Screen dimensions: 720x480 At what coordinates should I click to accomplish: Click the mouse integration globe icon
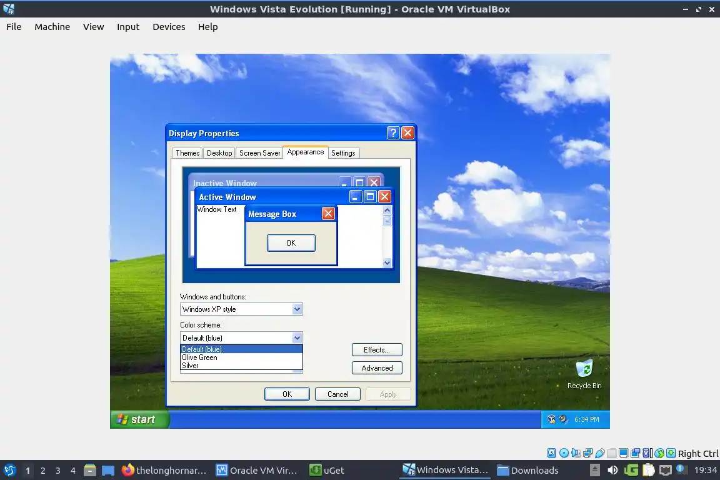[659, 453]
